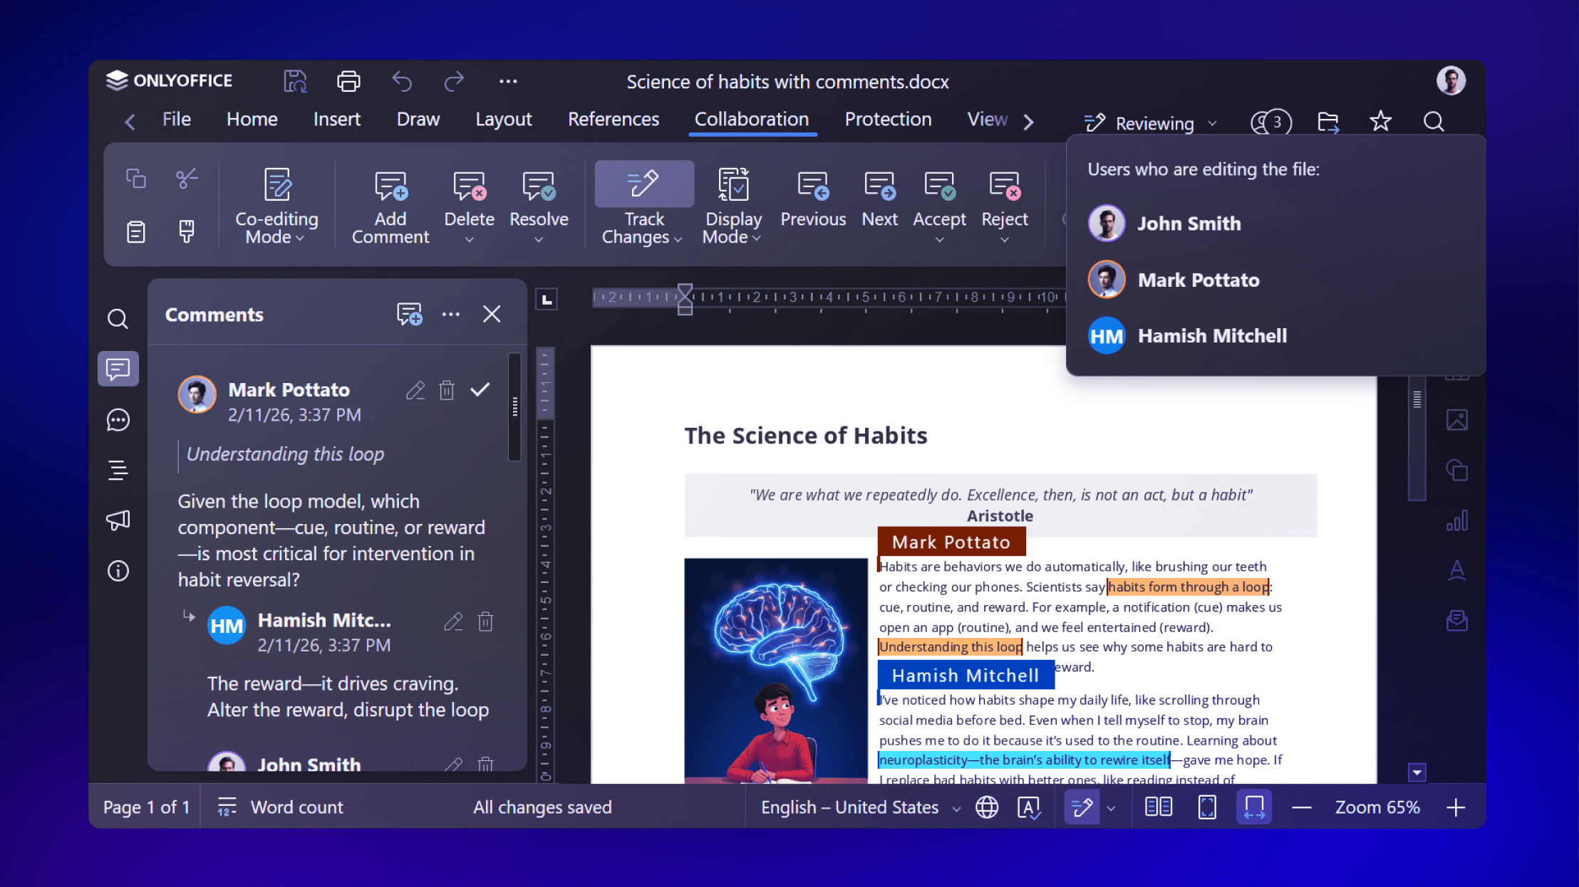
Task: Open the References tab
Action: pos(613,119)
